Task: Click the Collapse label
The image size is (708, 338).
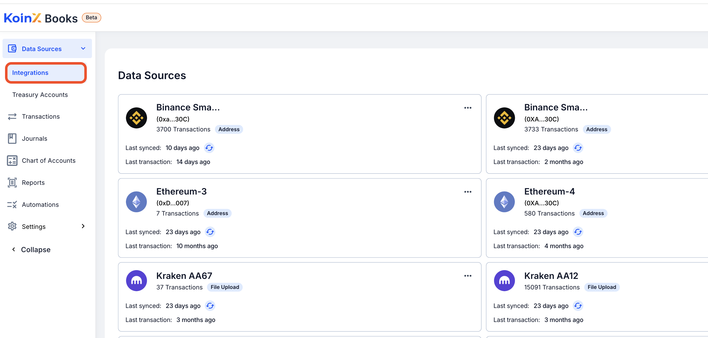Action: 36,250
